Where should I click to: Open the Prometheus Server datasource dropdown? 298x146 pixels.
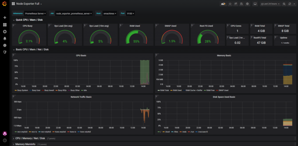pyautogui.click(x=36, y=13)
